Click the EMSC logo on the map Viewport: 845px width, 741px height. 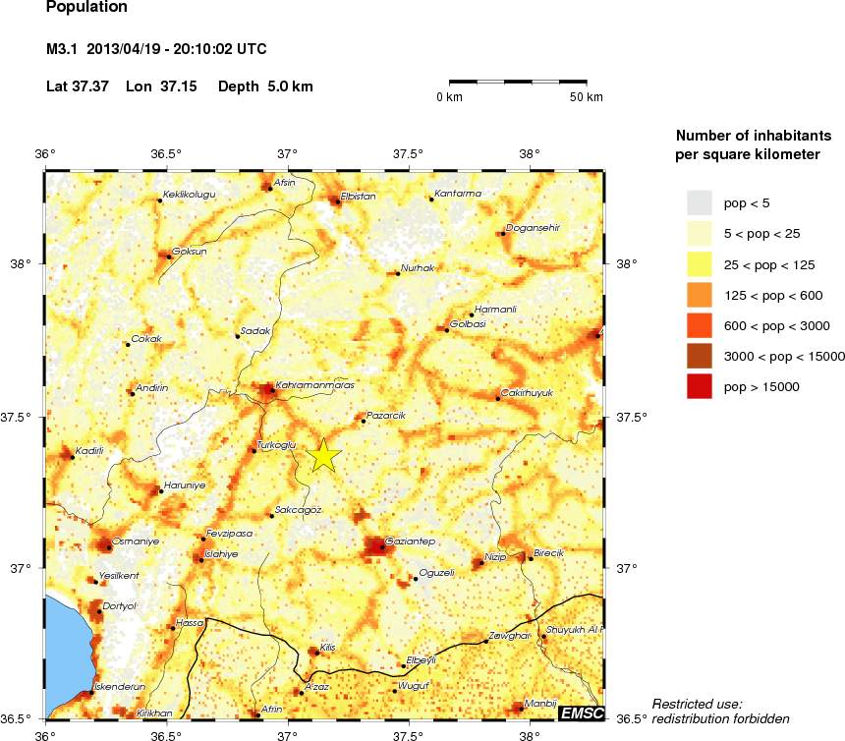tap(581, 712)
